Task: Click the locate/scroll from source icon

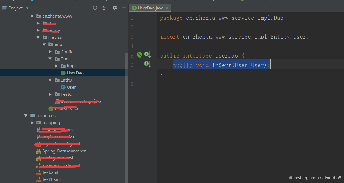Action: [95, 8]
